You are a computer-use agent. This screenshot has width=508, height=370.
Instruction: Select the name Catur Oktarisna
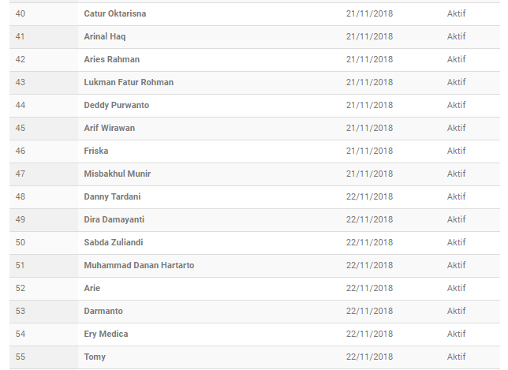click(x=114, y=13)
